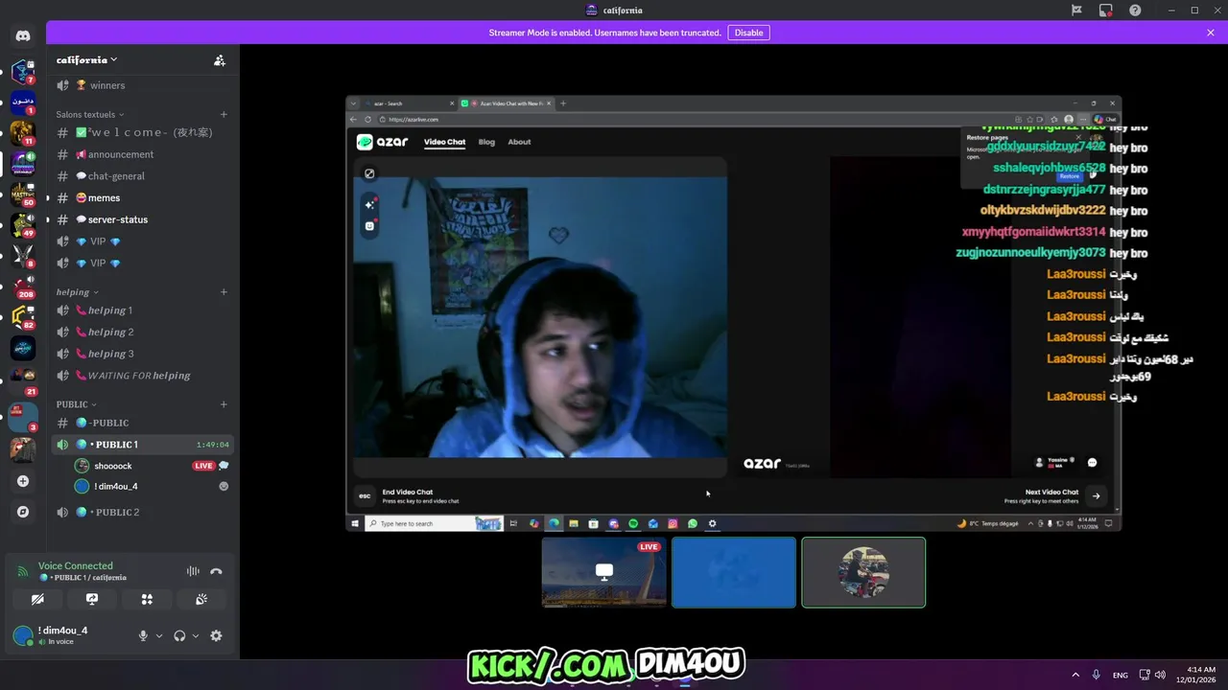1228x690 pixels.
Task: Join the WAITING FOR helping channel
Action: pos(142,376)
